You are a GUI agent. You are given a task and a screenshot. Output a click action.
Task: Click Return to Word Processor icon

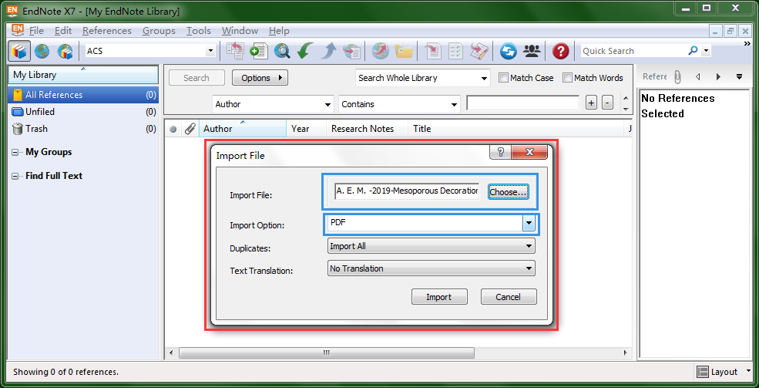point(479,51)
